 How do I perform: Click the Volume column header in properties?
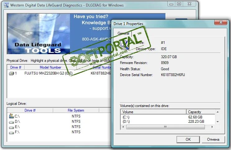(153, 112)
